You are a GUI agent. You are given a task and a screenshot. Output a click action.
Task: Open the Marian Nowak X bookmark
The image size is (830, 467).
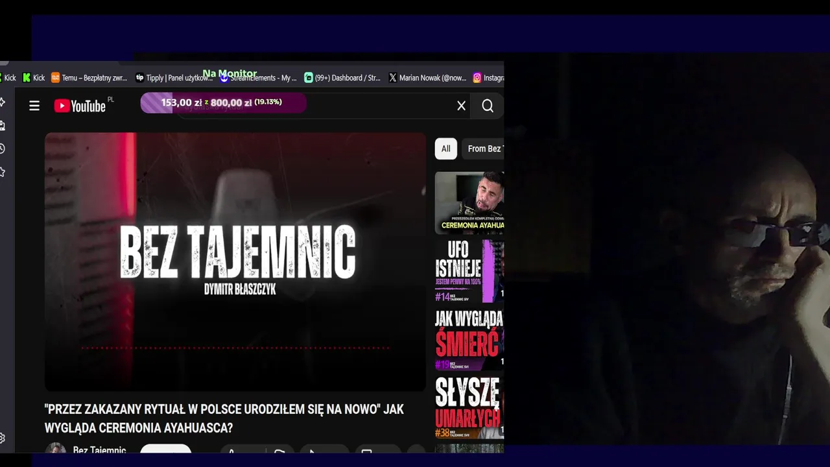click(427, 78)
